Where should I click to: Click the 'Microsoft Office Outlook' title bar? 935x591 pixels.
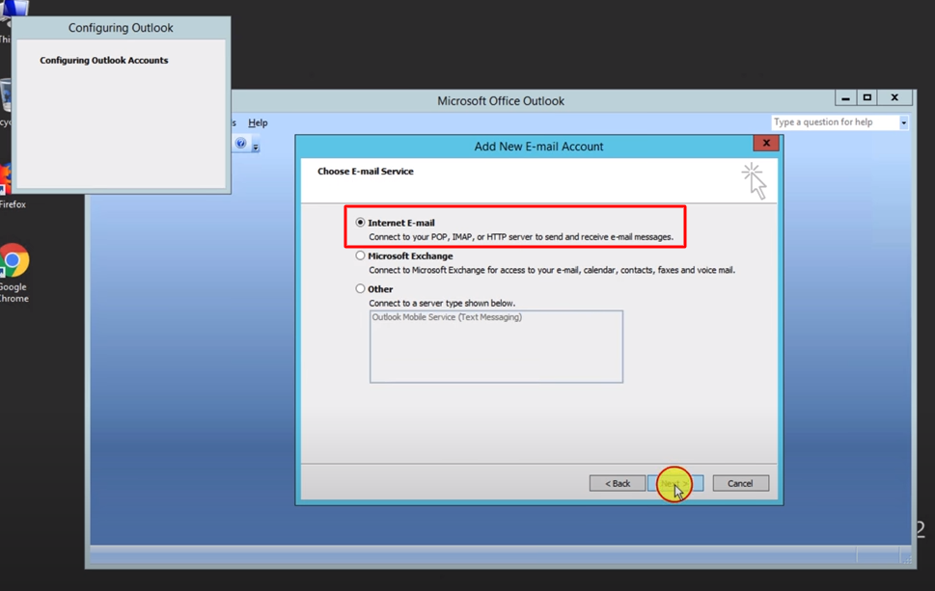coord(501,100)
